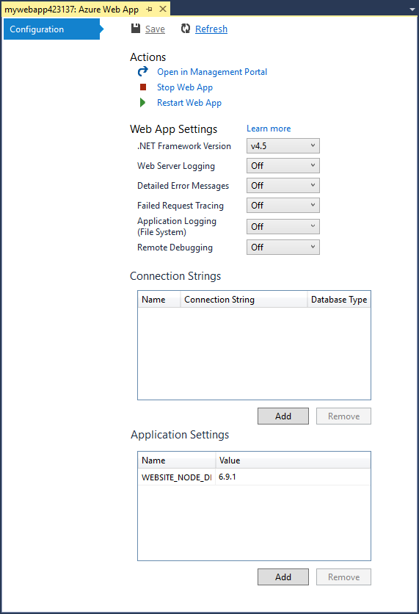The image size is (419, 614).
Task: Click the green Restart Web App play icon
Action: (143, 103)
